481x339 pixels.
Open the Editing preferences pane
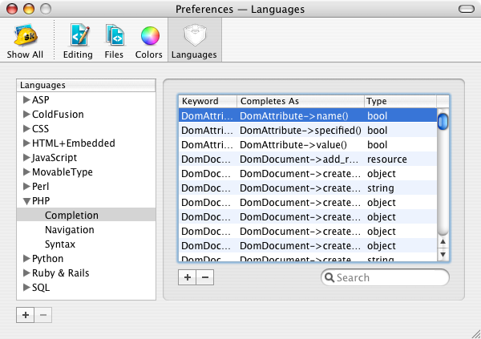pos(78,41)
